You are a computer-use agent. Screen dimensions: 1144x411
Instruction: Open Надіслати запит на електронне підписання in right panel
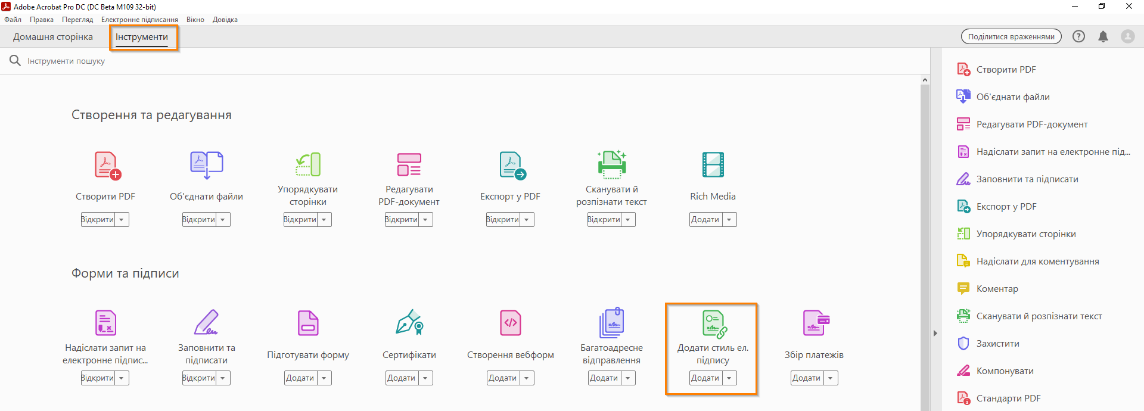click(1043, 151)
